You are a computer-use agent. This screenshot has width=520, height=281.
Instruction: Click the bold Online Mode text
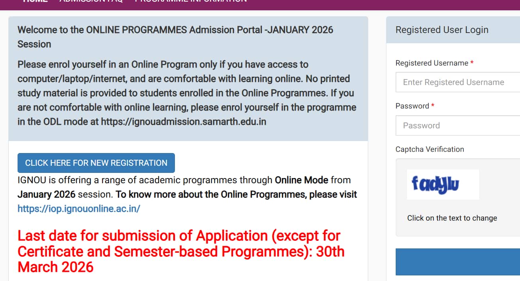[x=302, y=180]
